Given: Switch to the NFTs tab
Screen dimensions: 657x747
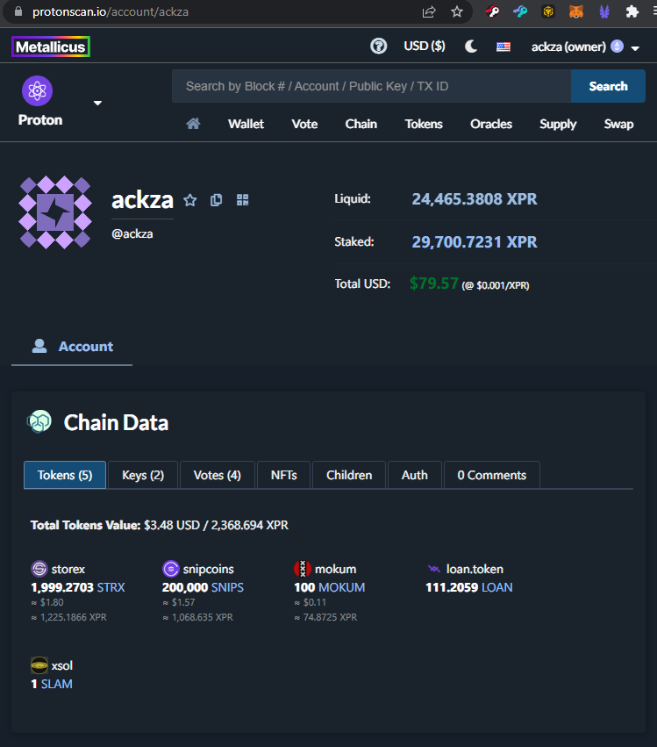Looking at the screenshot, I should pyautogui.click(x=283, y=475).
